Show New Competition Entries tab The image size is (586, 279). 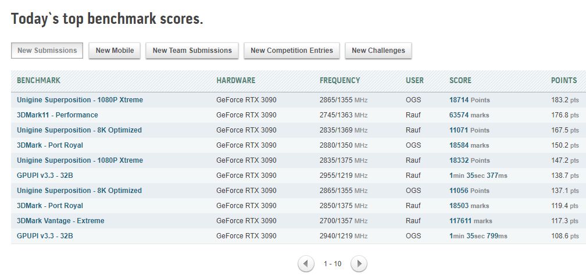292,51
